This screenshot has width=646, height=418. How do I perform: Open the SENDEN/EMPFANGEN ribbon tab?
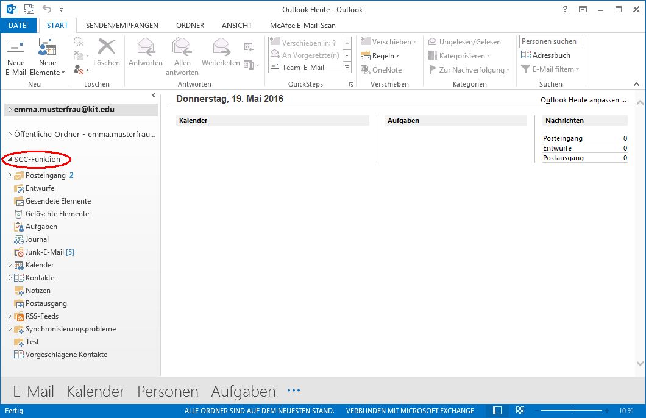[122, 26]
